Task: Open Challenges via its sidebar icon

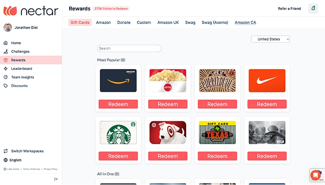Action: [6, 51]
